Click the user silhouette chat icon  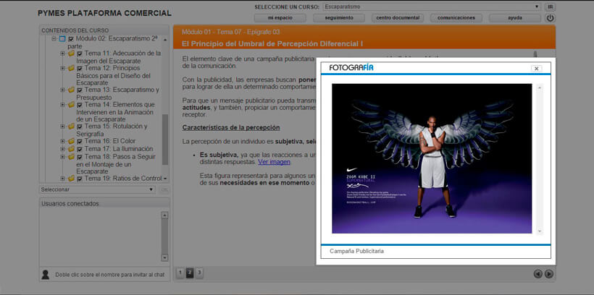pyautogui.click(x=45, y=275)
